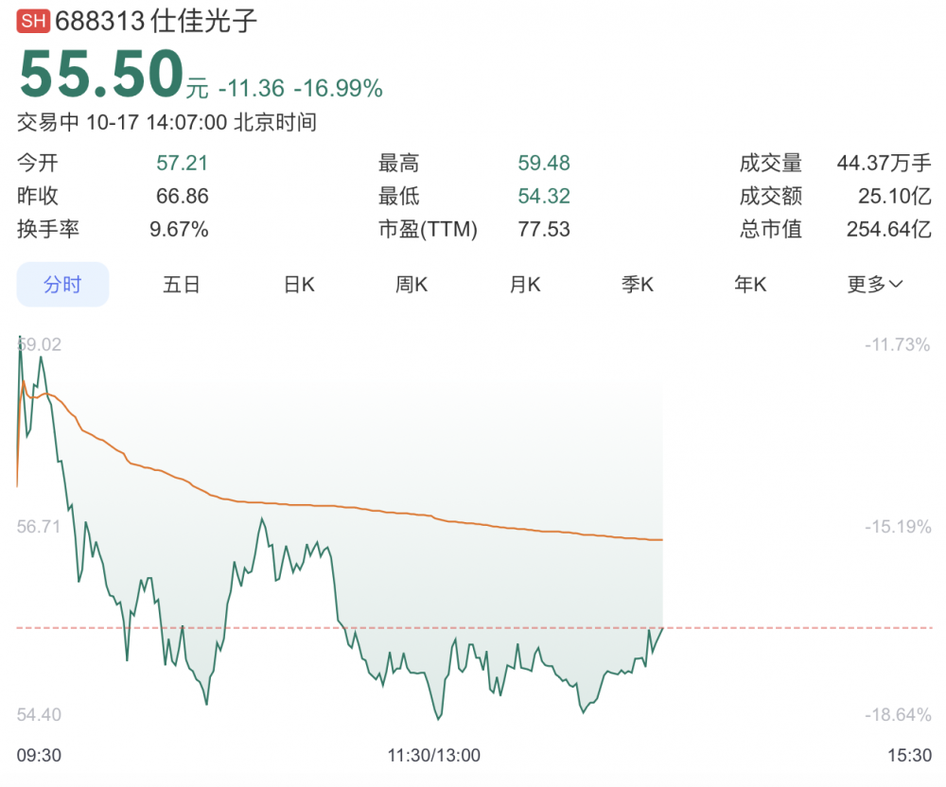
Task: Click the 市盈(TTM) label
Action: (x=428, y=229)
